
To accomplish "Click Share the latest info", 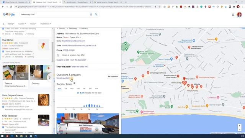I will tap(80, 67).
